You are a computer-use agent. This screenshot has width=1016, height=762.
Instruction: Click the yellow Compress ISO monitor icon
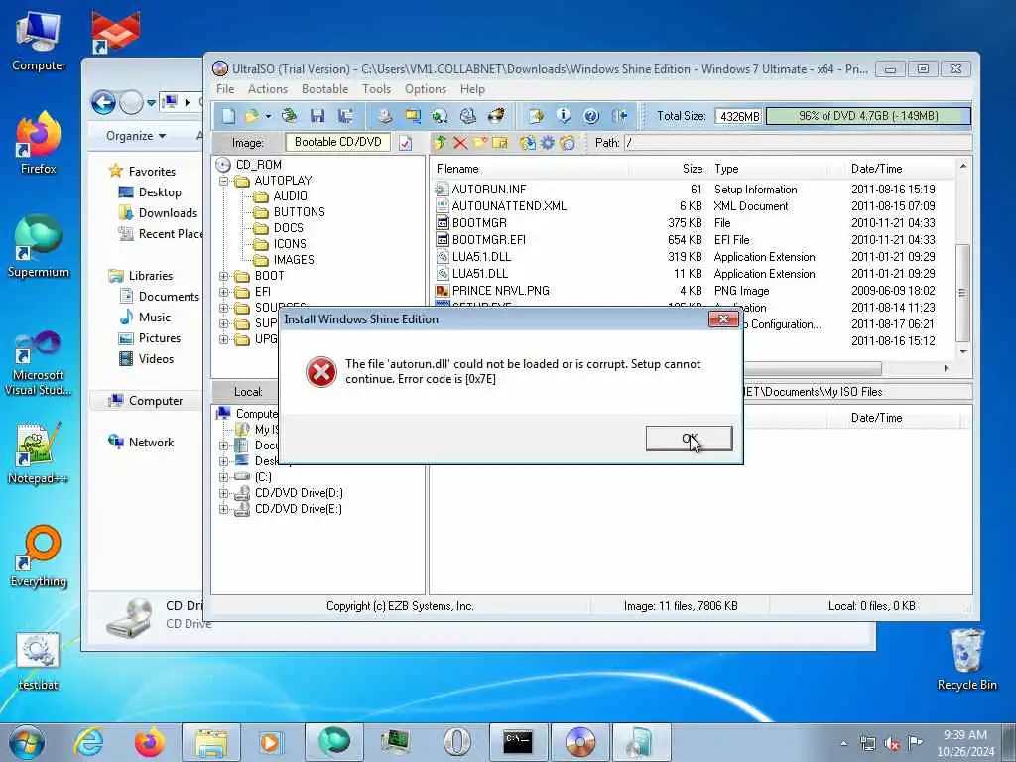click(x=412, y=116)
